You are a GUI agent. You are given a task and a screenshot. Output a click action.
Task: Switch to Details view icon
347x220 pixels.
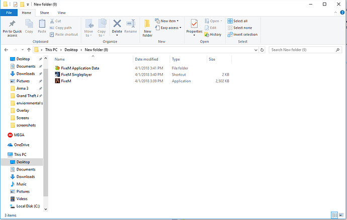coord(334,215)
